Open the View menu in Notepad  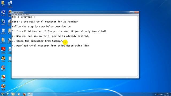point(24,15)
